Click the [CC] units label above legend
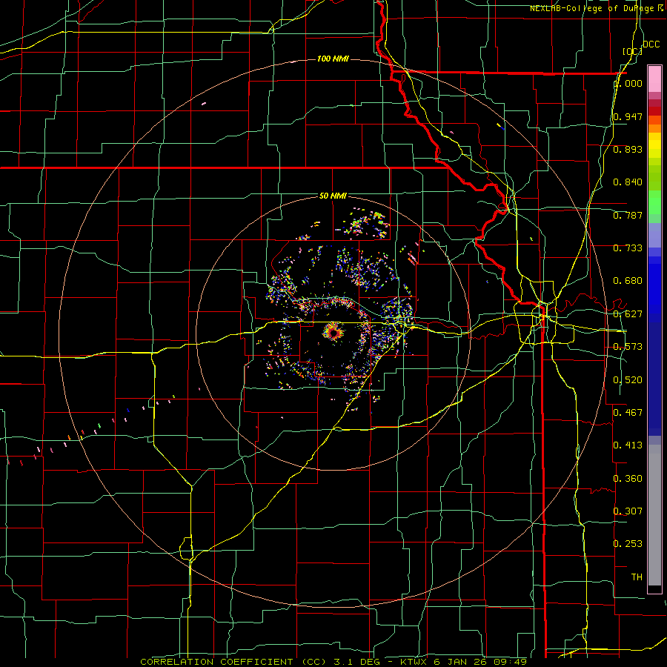Screen dimensions: 667x667 632,51
